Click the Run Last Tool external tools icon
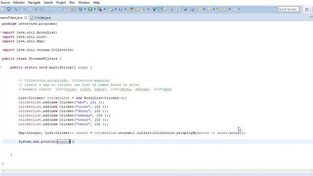 (x=100, y=9)
